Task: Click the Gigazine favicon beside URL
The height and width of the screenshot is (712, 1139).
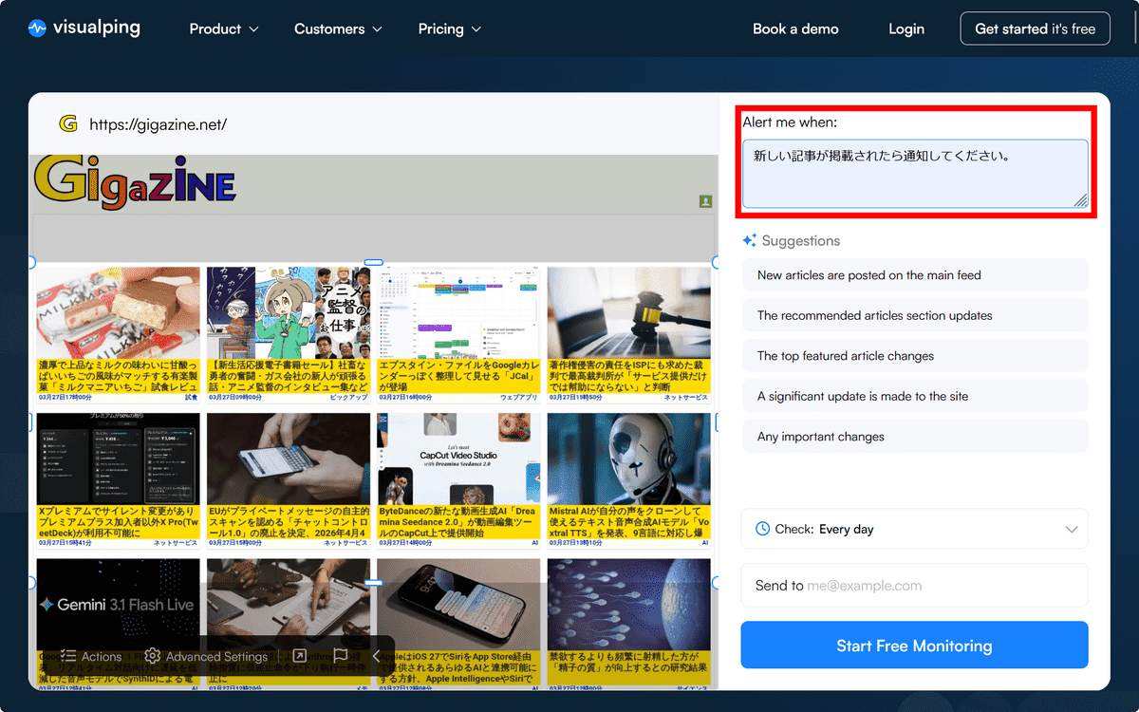Action: click(x=68, y=123)
